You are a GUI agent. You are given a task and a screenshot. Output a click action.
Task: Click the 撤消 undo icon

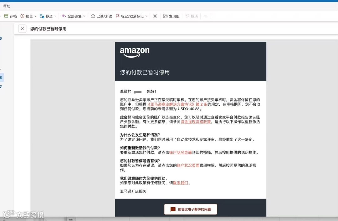pyautogui.click(x=187, y=16)
